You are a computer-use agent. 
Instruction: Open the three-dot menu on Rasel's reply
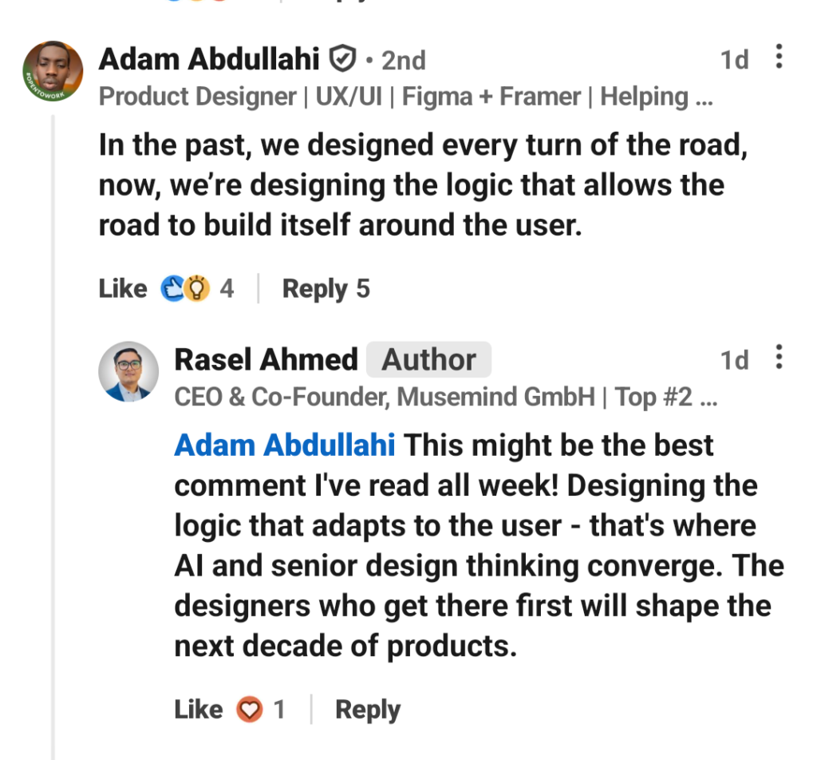(x=779, y=358)
